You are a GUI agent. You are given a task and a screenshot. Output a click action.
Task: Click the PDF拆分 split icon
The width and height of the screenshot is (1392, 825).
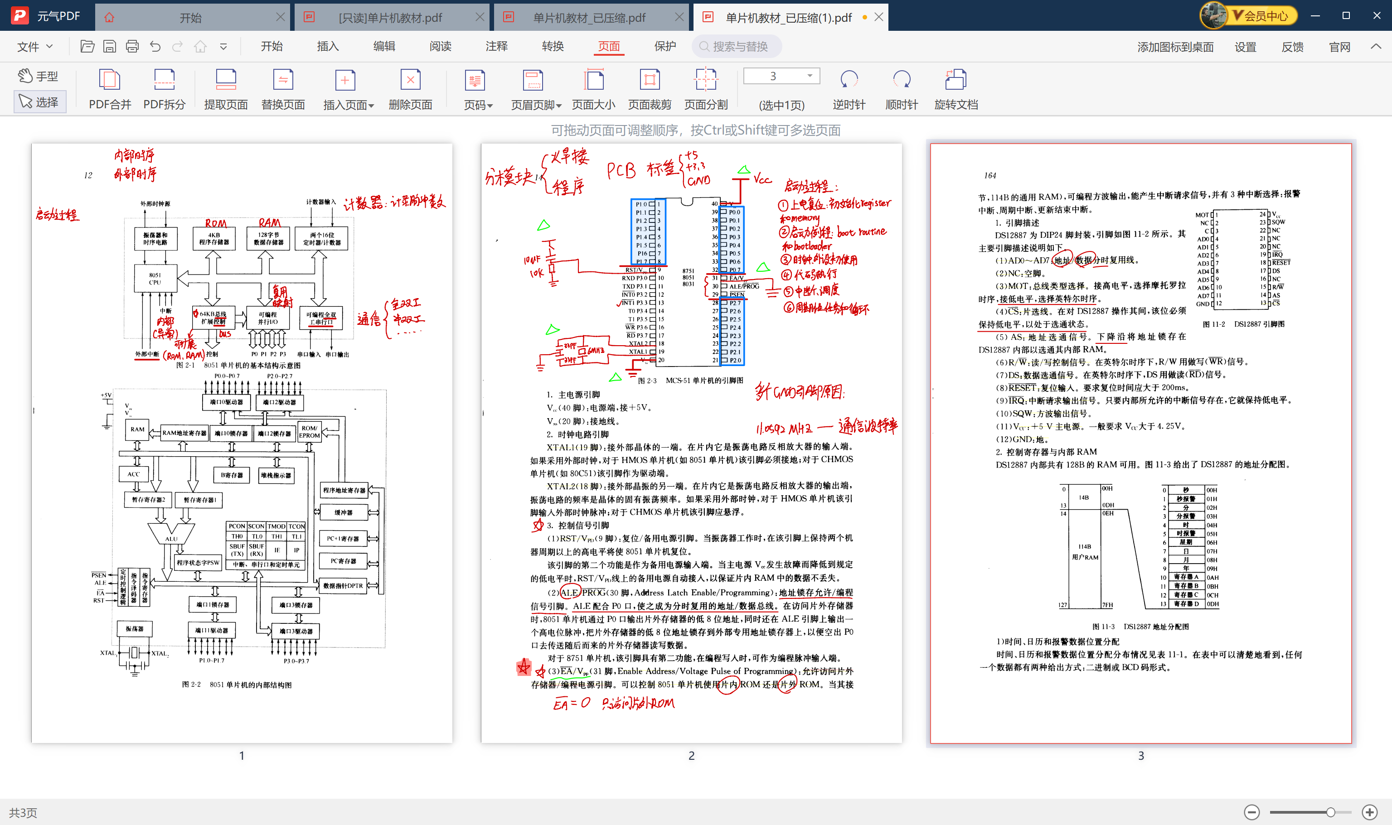click(x=164, y=90)
